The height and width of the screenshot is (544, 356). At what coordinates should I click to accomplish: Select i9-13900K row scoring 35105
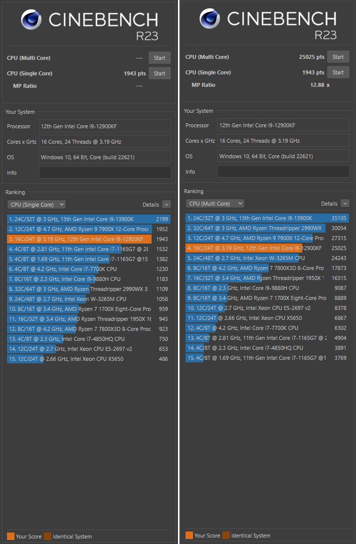coord(267,218)
